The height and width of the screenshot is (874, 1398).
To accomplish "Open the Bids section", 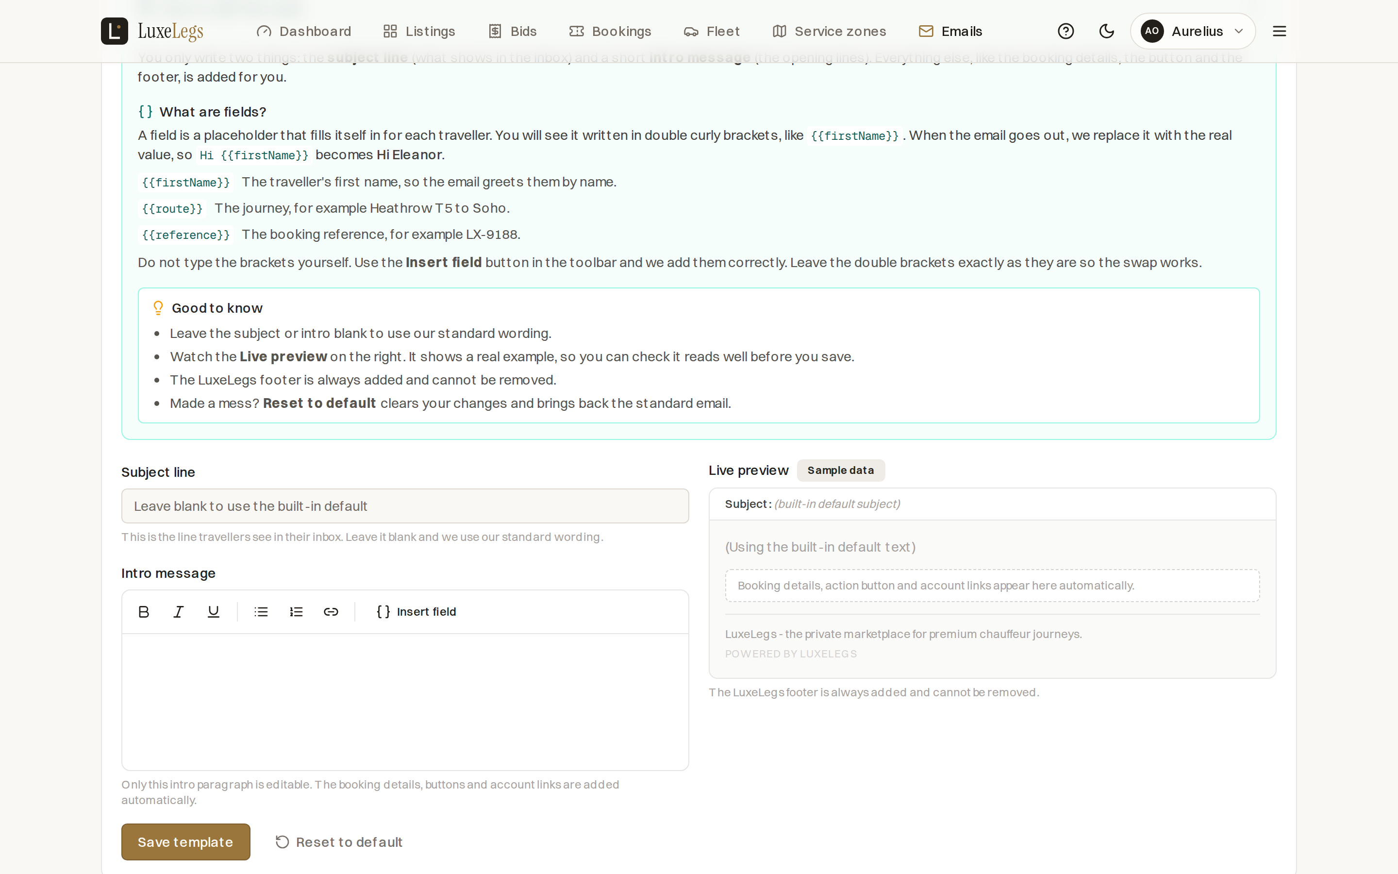I will tap(513, 31).
